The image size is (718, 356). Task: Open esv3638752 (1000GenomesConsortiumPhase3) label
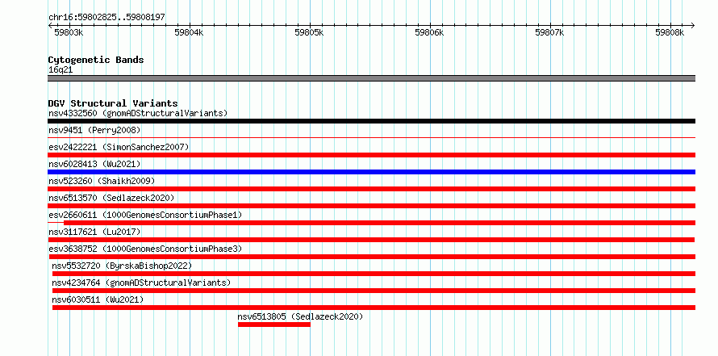[145, 249]
